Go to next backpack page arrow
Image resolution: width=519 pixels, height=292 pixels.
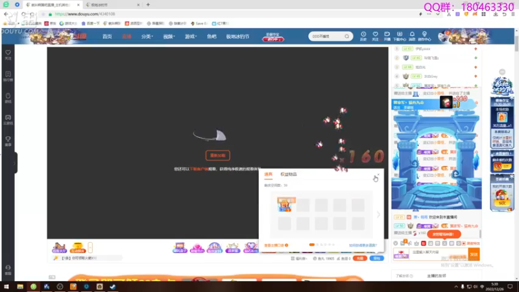(378, 215)
